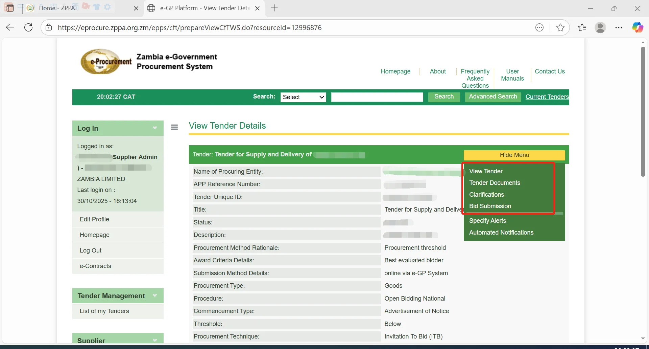
Task: Click the online via e-GP System value
Action: [416, 273]
